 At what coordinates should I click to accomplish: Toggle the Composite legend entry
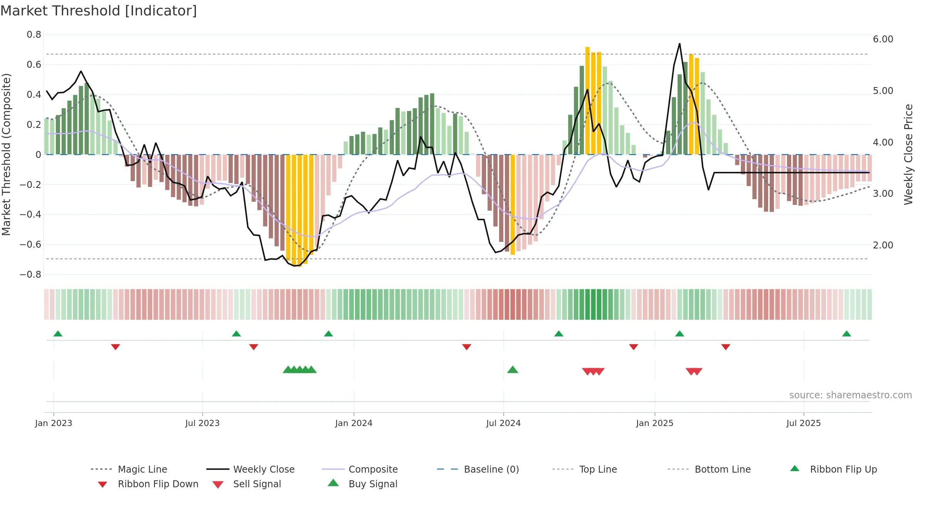coord(360,469)
